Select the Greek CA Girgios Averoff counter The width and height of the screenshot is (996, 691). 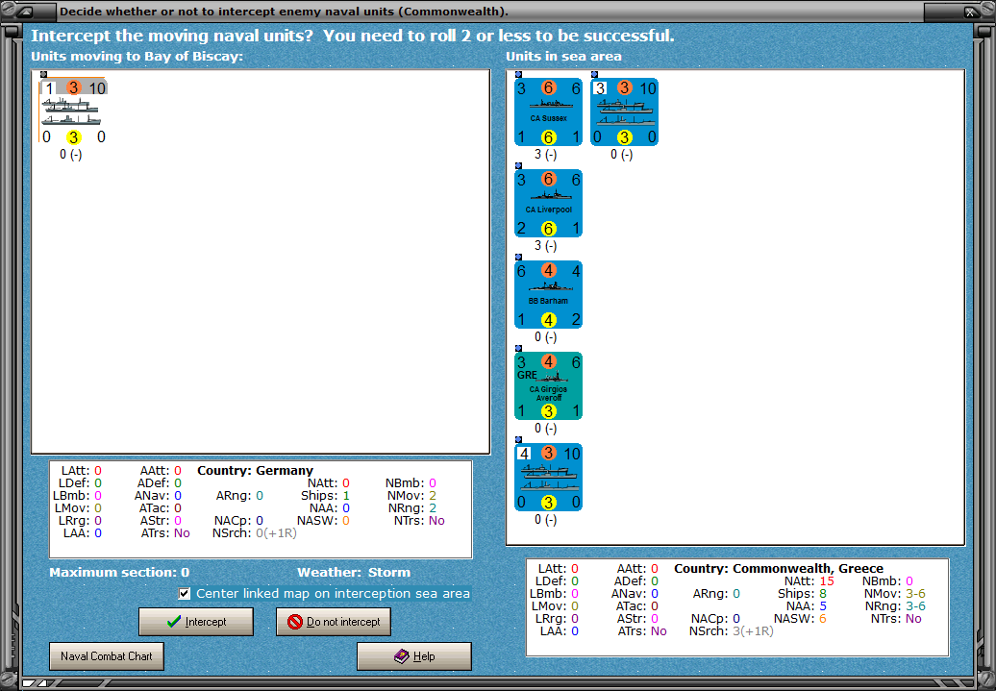coord(548,386)
